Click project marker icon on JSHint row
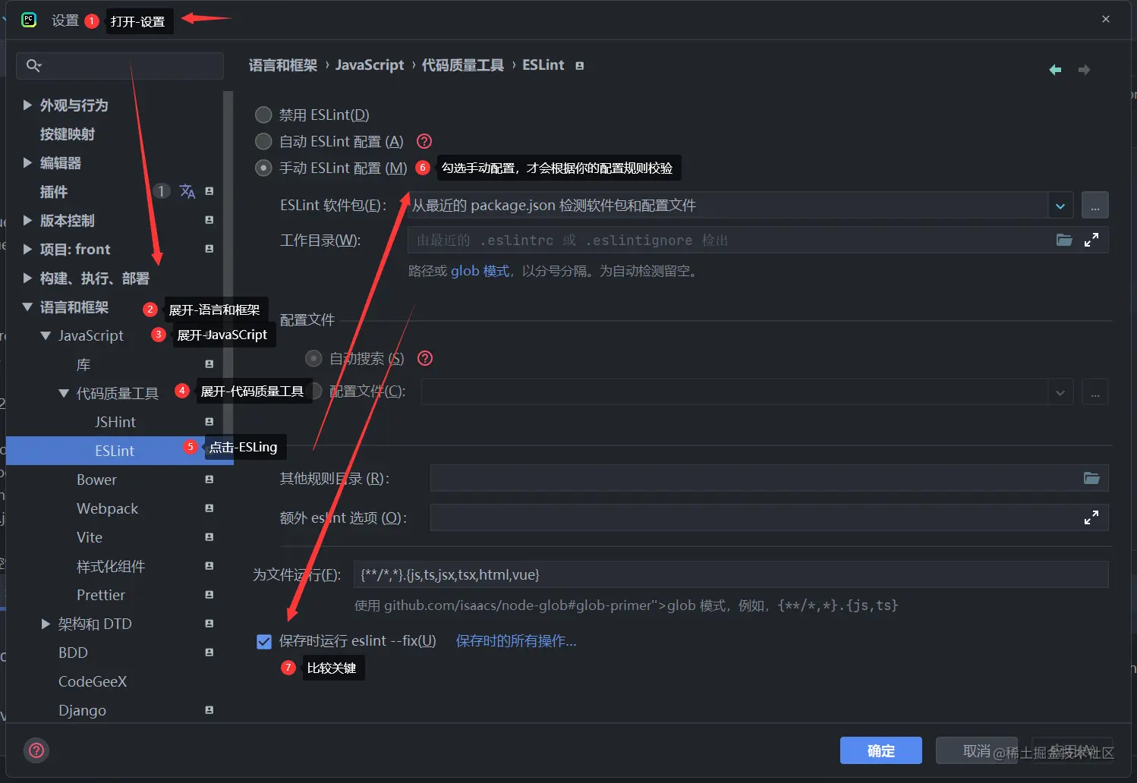The width and height of the screenshot is (1137, 783). [x=209, y=422]
